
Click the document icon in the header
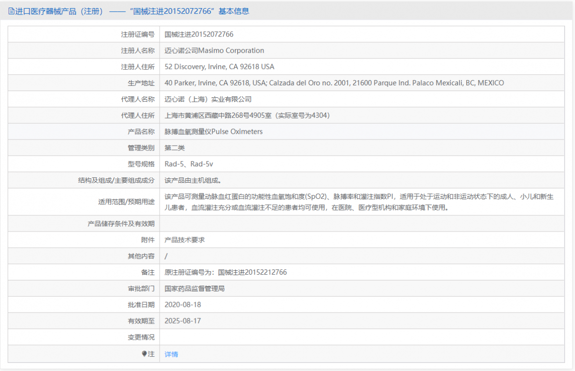pyautogui.click(x=11, y=11)
